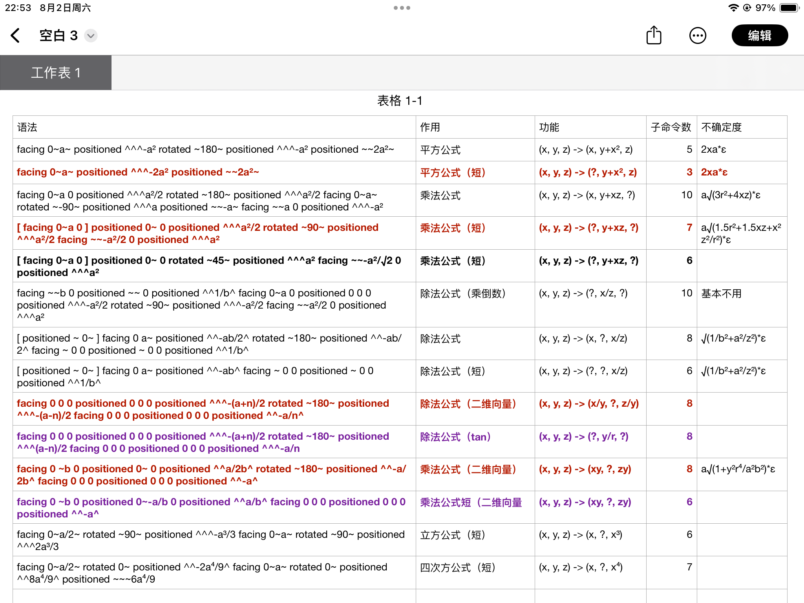Viewport: 804px width, 603px height.
Task: Open the more options ellipsis icon
Action: click(698, 36)
